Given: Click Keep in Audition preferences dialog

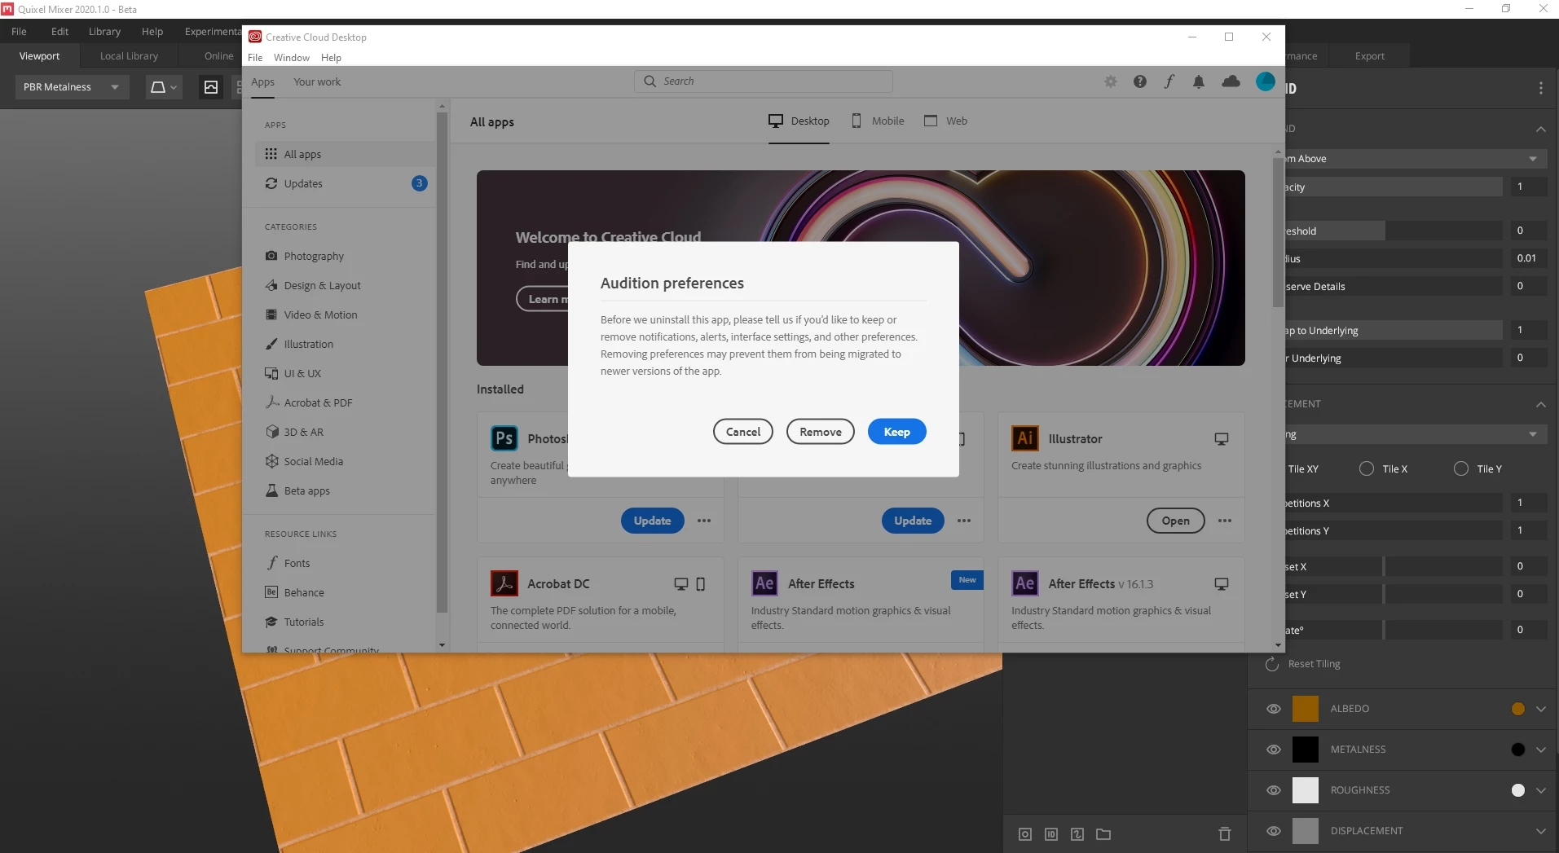Looking at the screenshot, I should coord(896,432).
